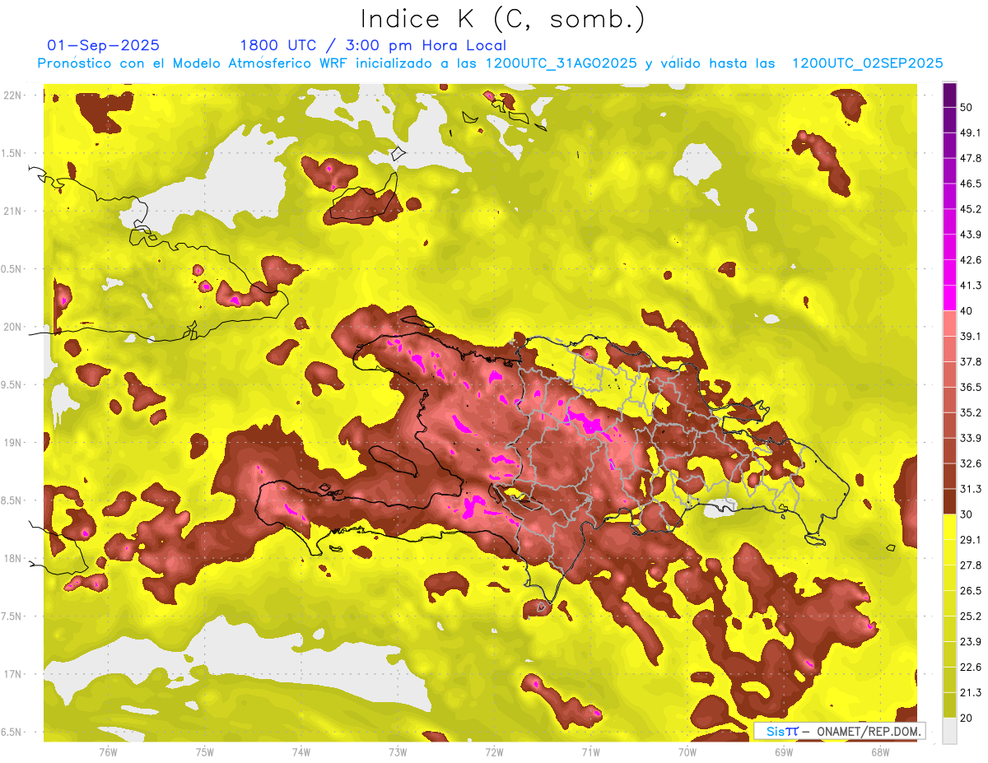The width and height of the screenshot is (988, 763).
Task: Click the colorbar value "36.5"
Action: (972, 387)
